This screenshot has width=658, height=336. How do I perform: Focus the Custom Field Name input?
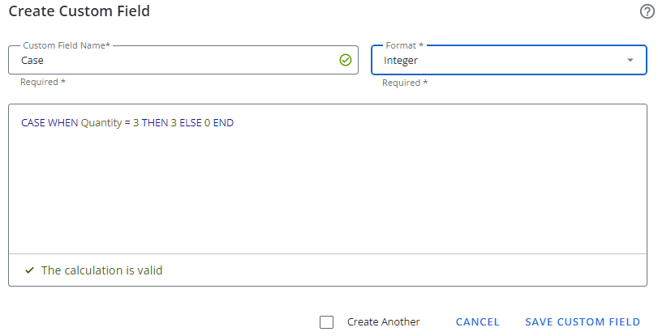[170, 60]
